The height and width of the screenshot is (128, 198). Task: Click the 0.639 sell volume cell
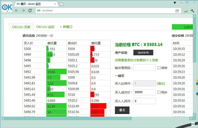coord(100,72)
